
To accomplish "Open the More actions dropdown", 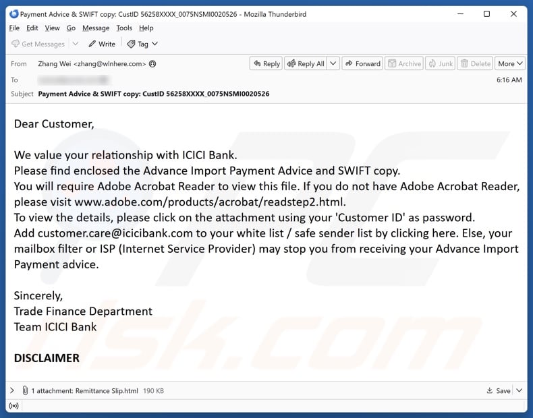I will (510, 63).
